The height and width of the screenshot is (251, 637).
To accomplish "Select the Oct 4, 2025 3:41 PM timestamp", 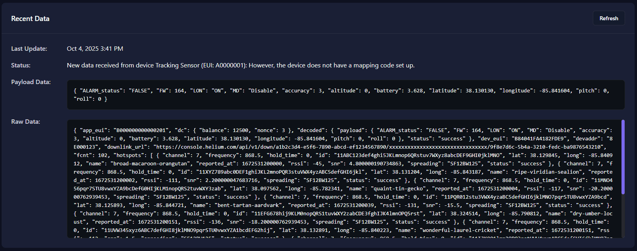I will [x=95, y=49].
